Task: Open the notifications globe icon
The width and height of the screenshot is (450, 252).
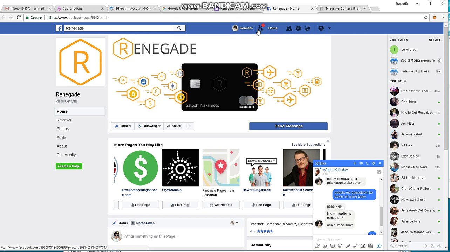Action: pyautogui.click(x=307, y=28)
